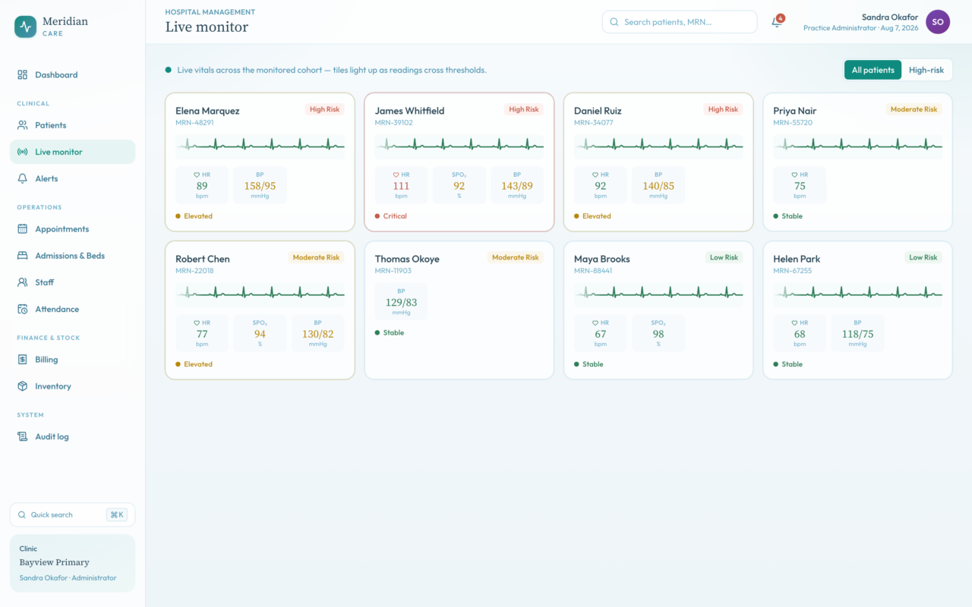Click the Inventory box icon
This screenshot has height=607, width=972.
coord(22,386)
